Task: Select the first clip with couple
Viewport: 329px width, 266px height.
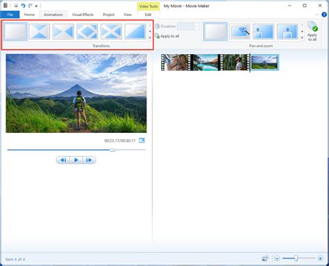Action: click(x=175, y=62)
